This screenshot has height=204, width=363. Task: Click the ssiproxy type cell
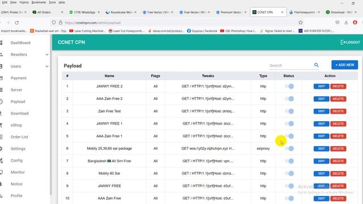click(263, 148)
